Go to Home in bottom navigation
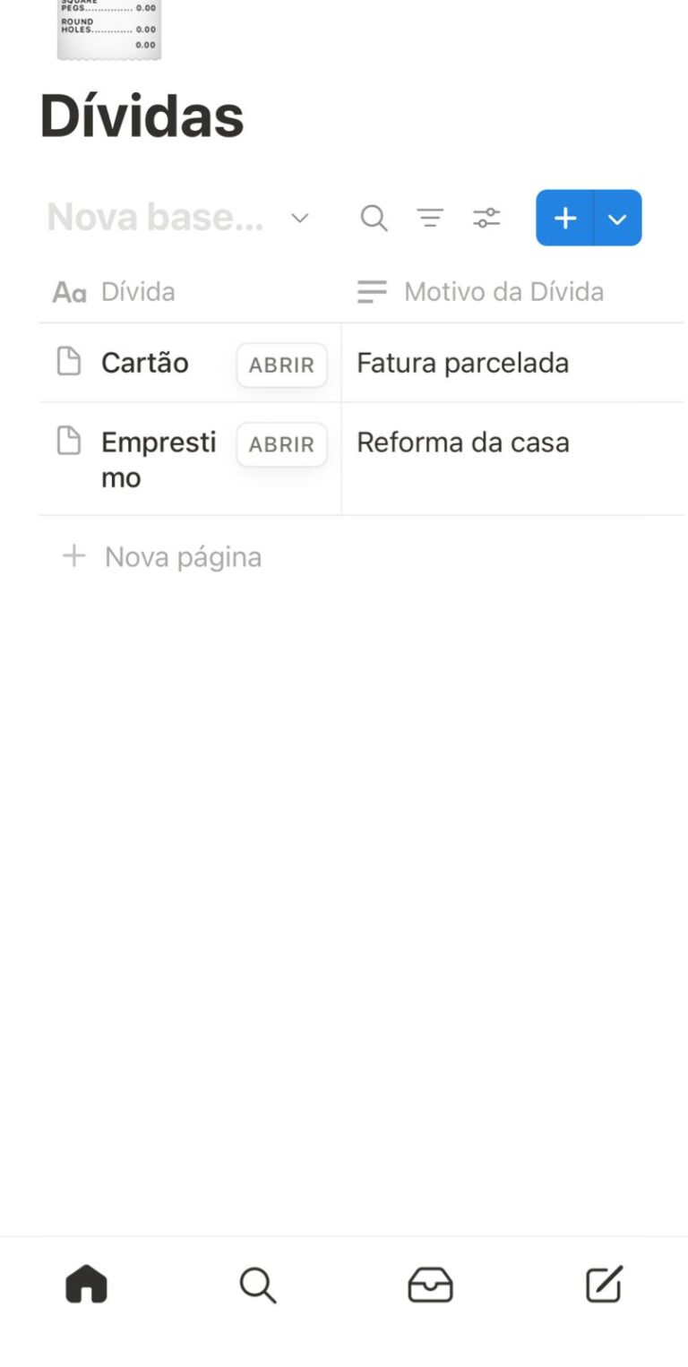 [86, 1285]
